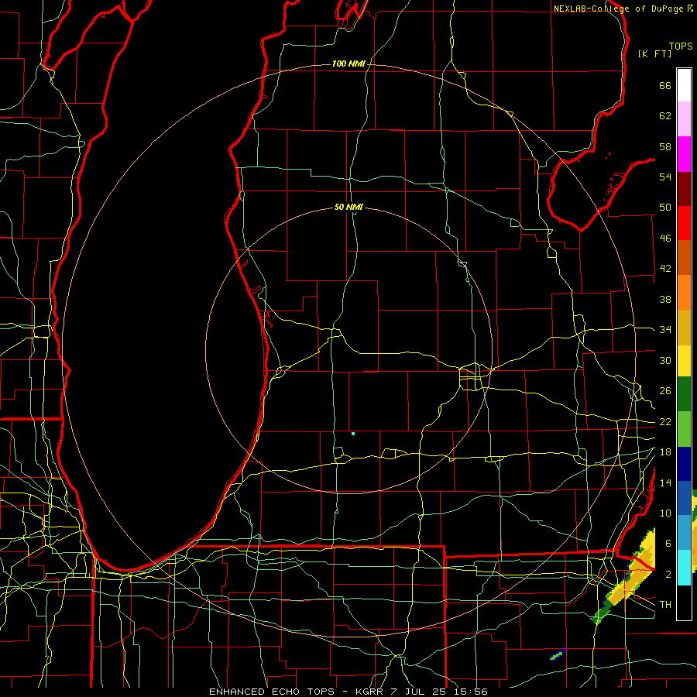Image resolution: width=697 pixels, height=697 pixels.
Task: Click the black TH legend swatch
Action: point(684,603)
